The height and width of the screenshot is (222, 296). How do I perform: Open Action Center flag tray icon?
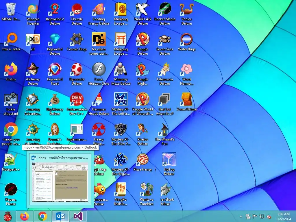255,217
